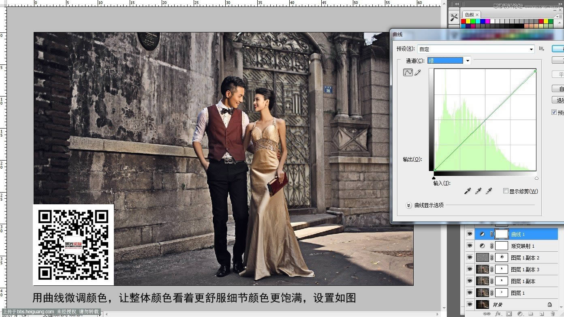The width and height of the screenshot is (564, 317).
Task: Hide the 图层 1 副本 3 layer
Action: (x=470, y=270)
